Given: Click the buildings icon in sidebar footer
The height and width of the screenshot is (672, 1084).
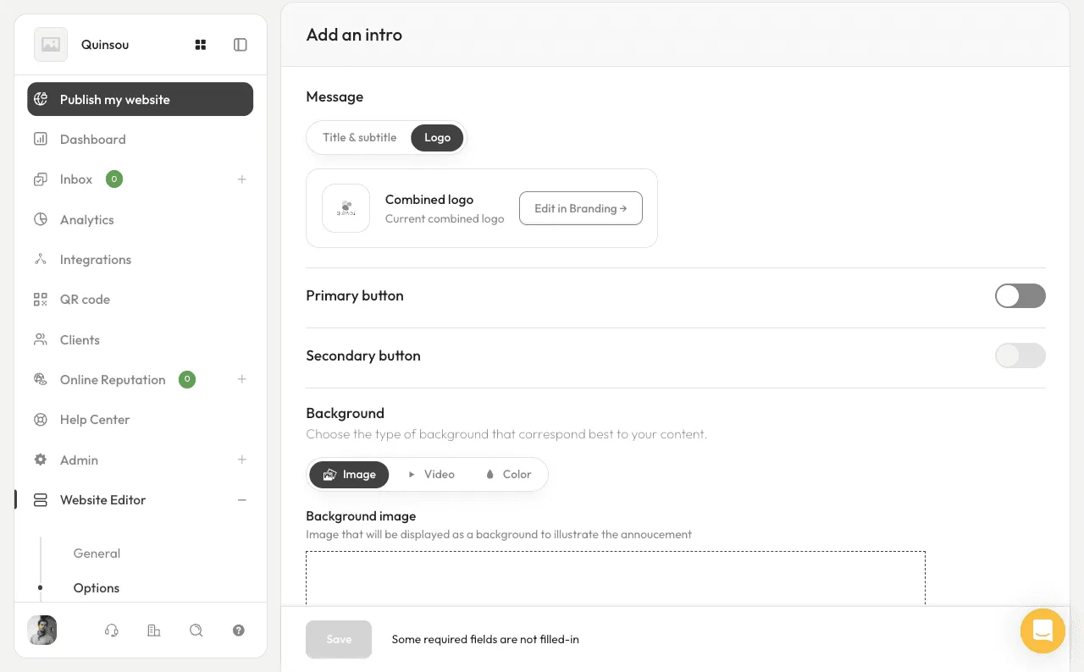Looking at the screenshot, I should coord(153,631).
